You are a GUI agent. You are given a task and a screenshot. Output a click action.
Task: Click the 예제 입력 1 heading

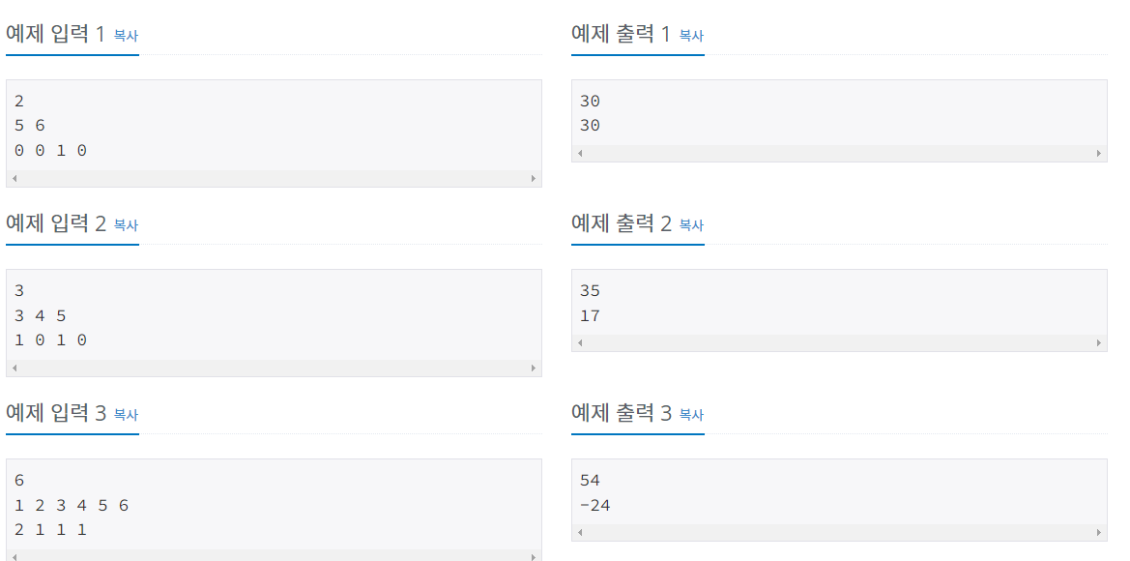(55, 34)
